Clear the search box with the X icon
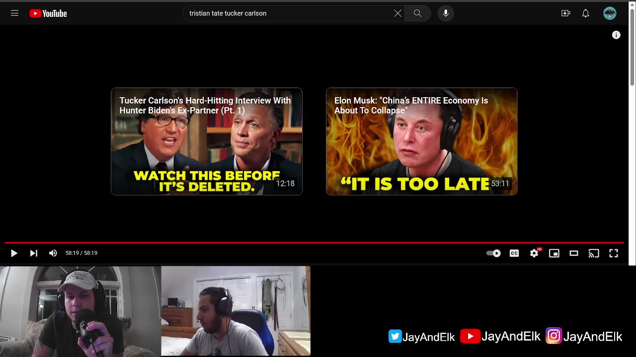 pyautogui.click(x=397, y=13)
